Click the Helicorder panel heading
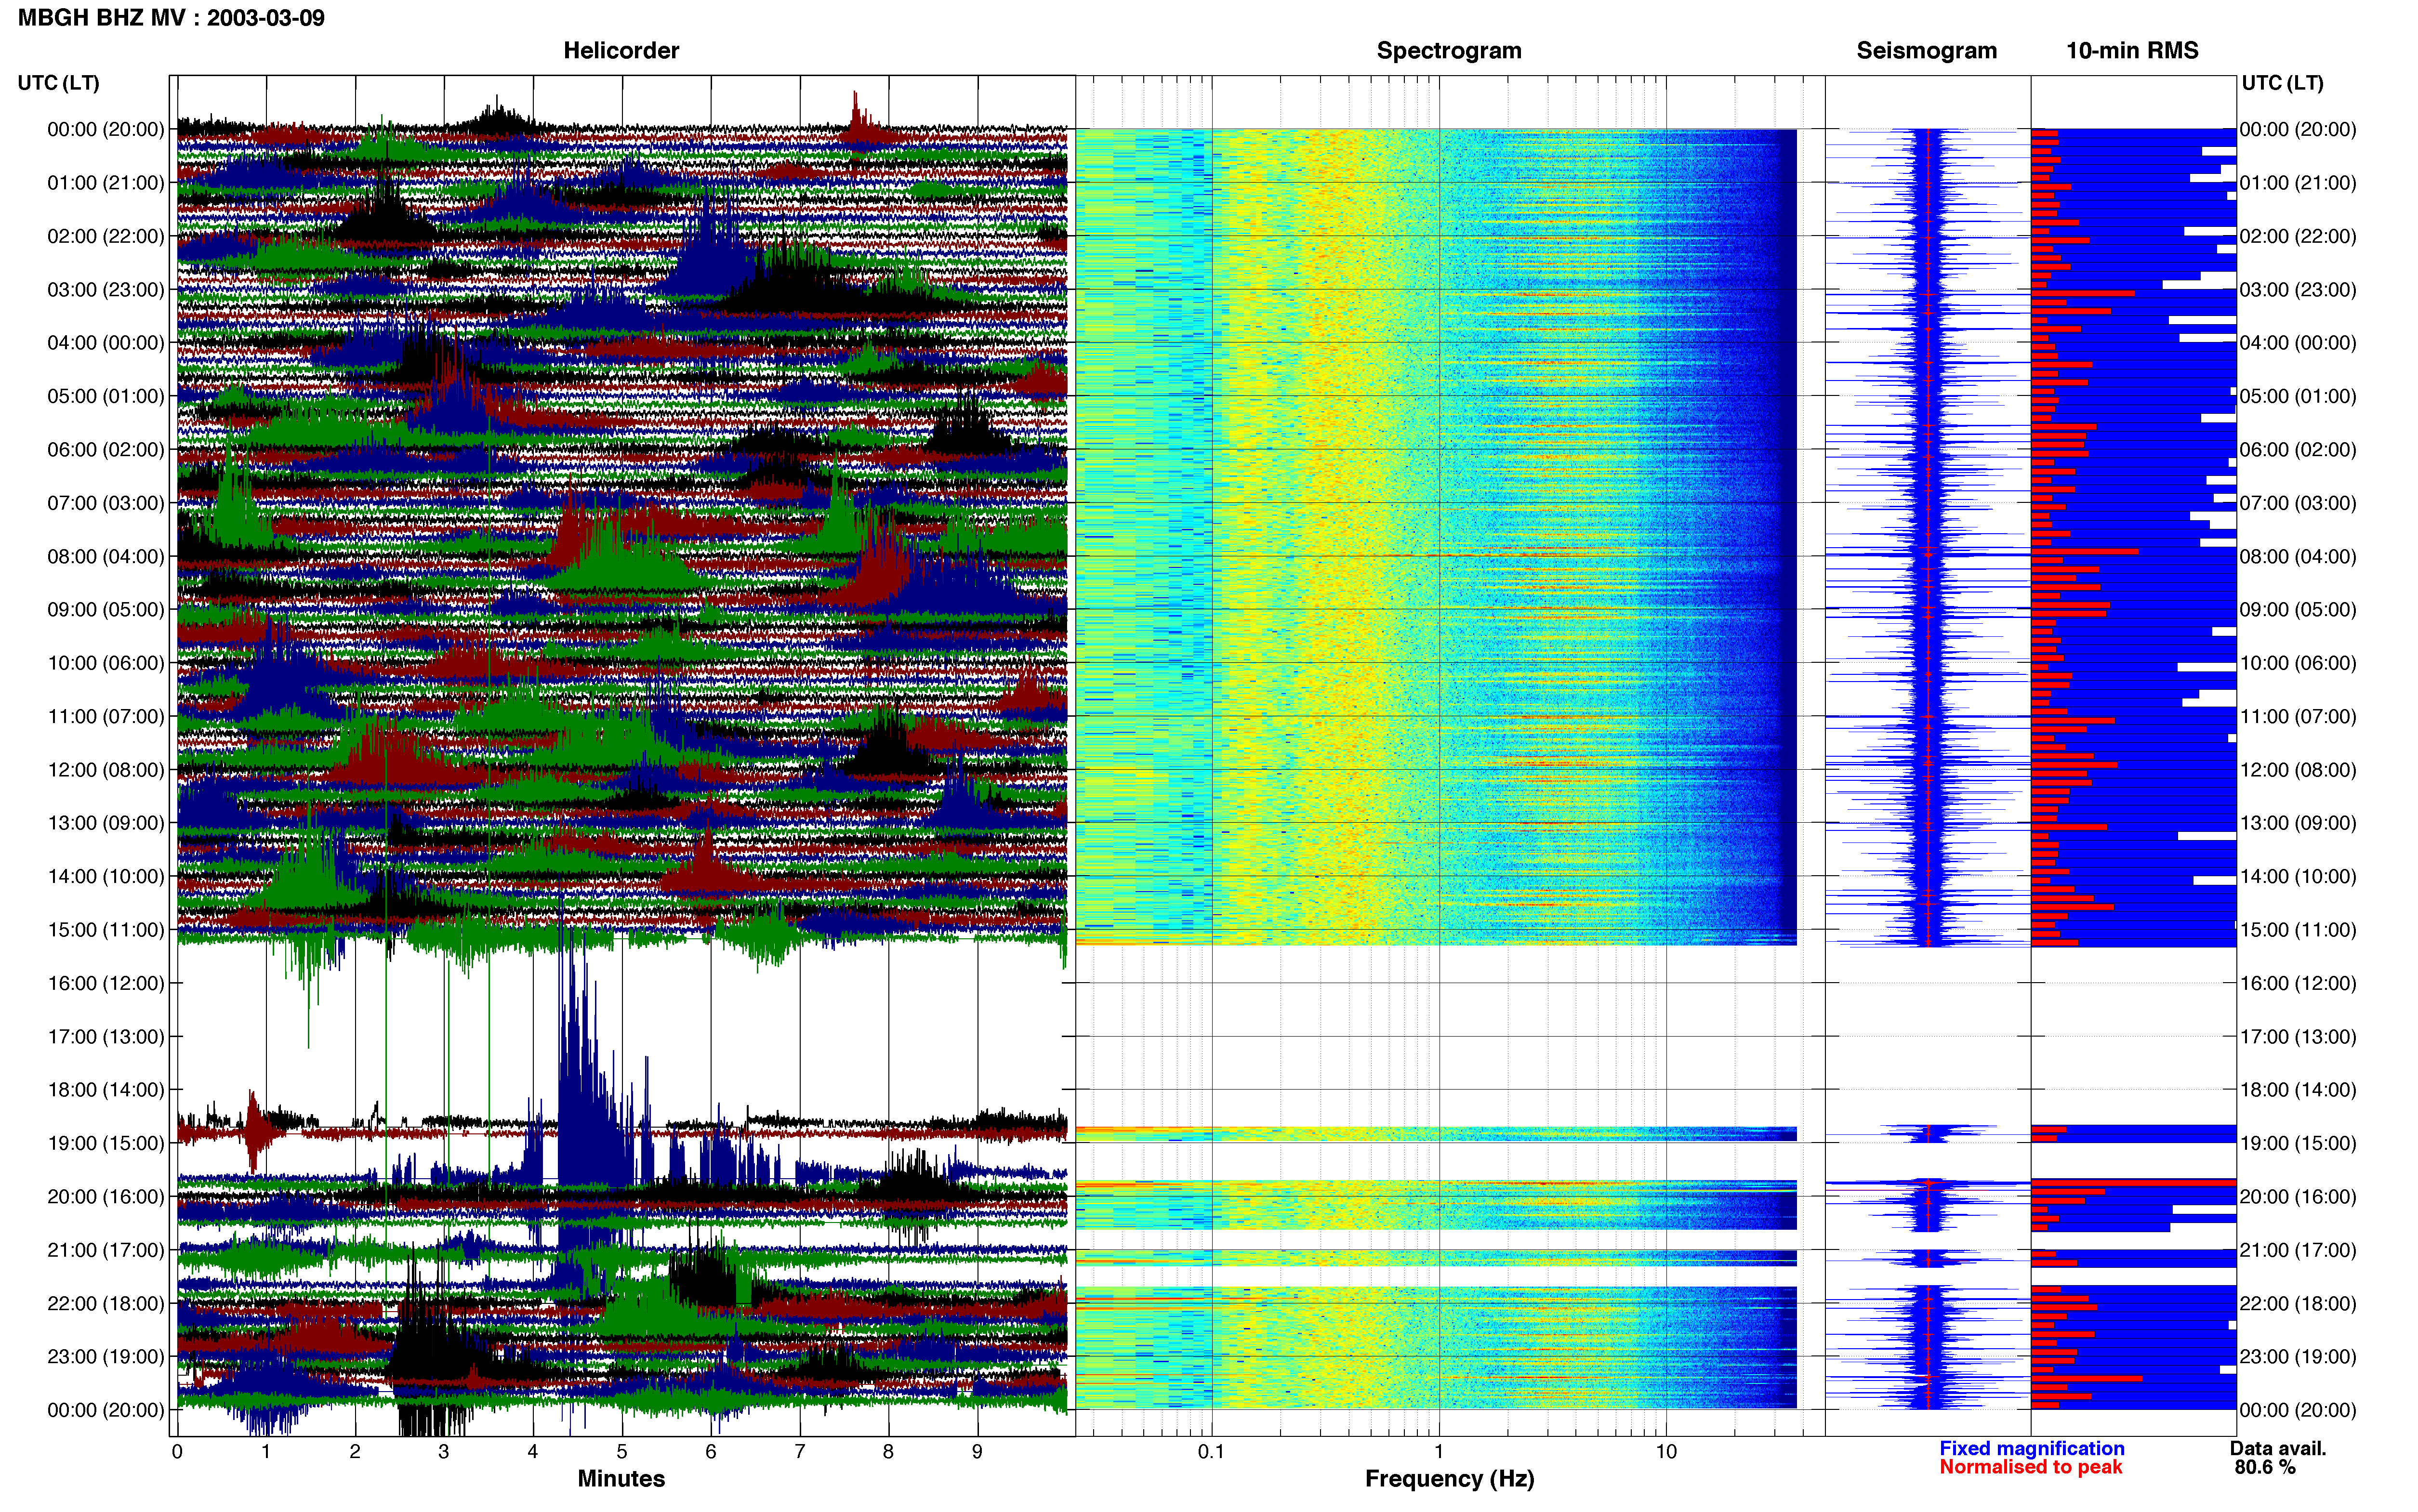 (x=621, y=50)
